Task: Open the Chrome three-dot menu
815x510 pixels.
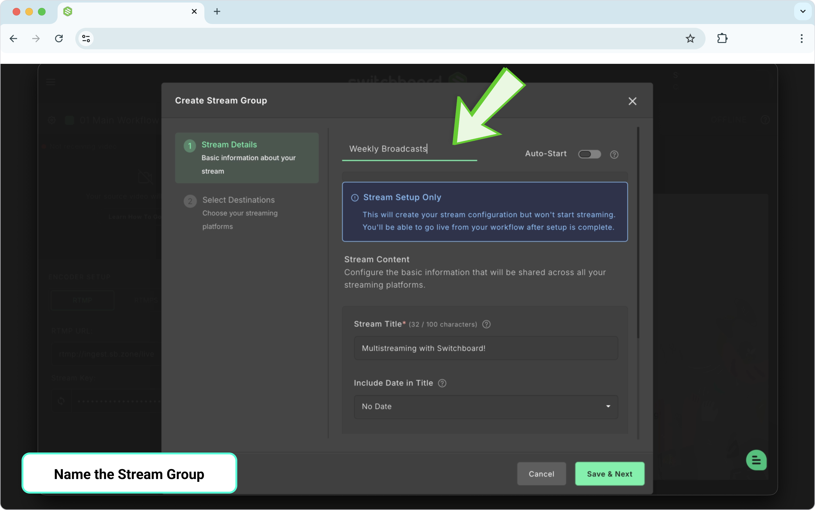Action: [x=801, y=39]
